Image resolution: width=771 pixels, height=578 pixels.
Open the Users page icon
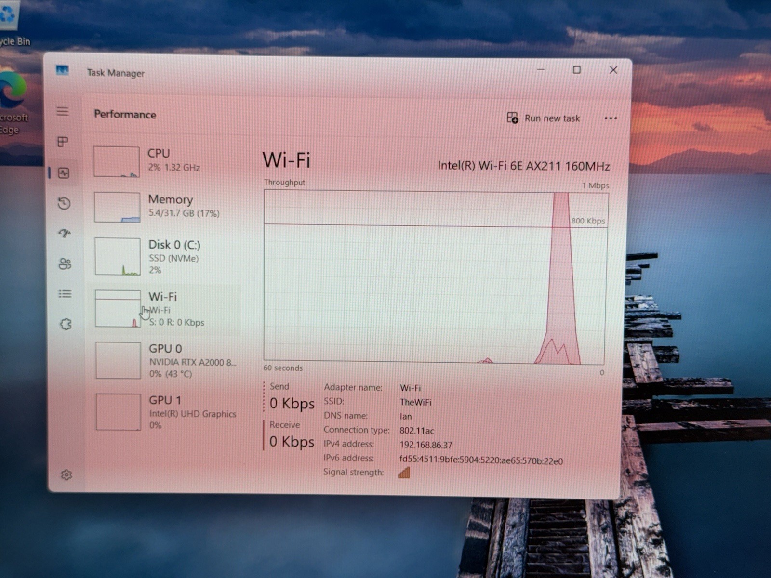65,263
